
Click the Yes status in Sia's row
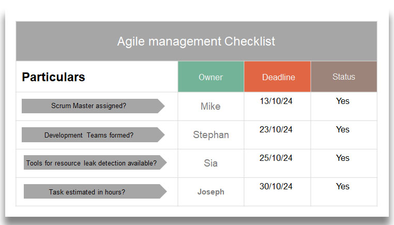[x=343, y=158]
